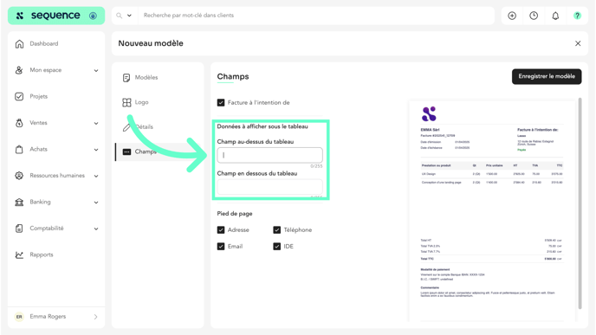Click the Mon espace people icon
The width and height of the screenshot is (596, 335).
(19, 70)
